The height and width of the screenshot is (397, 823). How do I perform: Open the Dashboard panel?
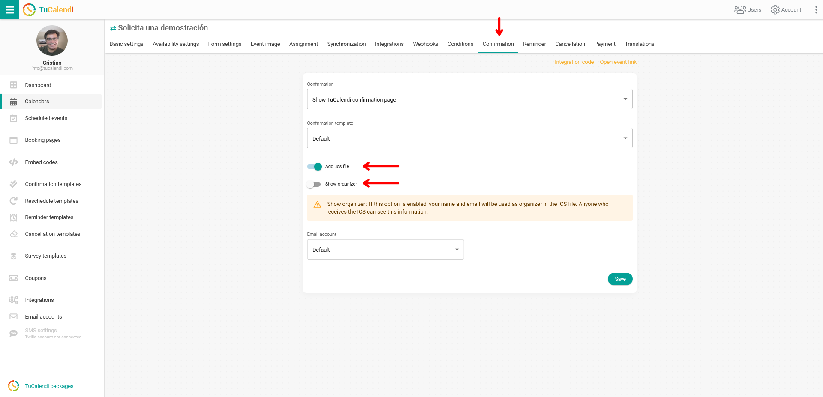(38, 85)
